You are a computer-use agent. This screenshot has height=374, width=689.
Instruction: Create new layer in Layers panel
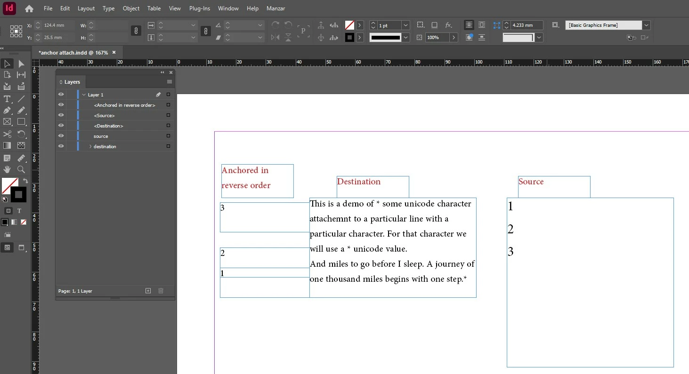[148, 291]
